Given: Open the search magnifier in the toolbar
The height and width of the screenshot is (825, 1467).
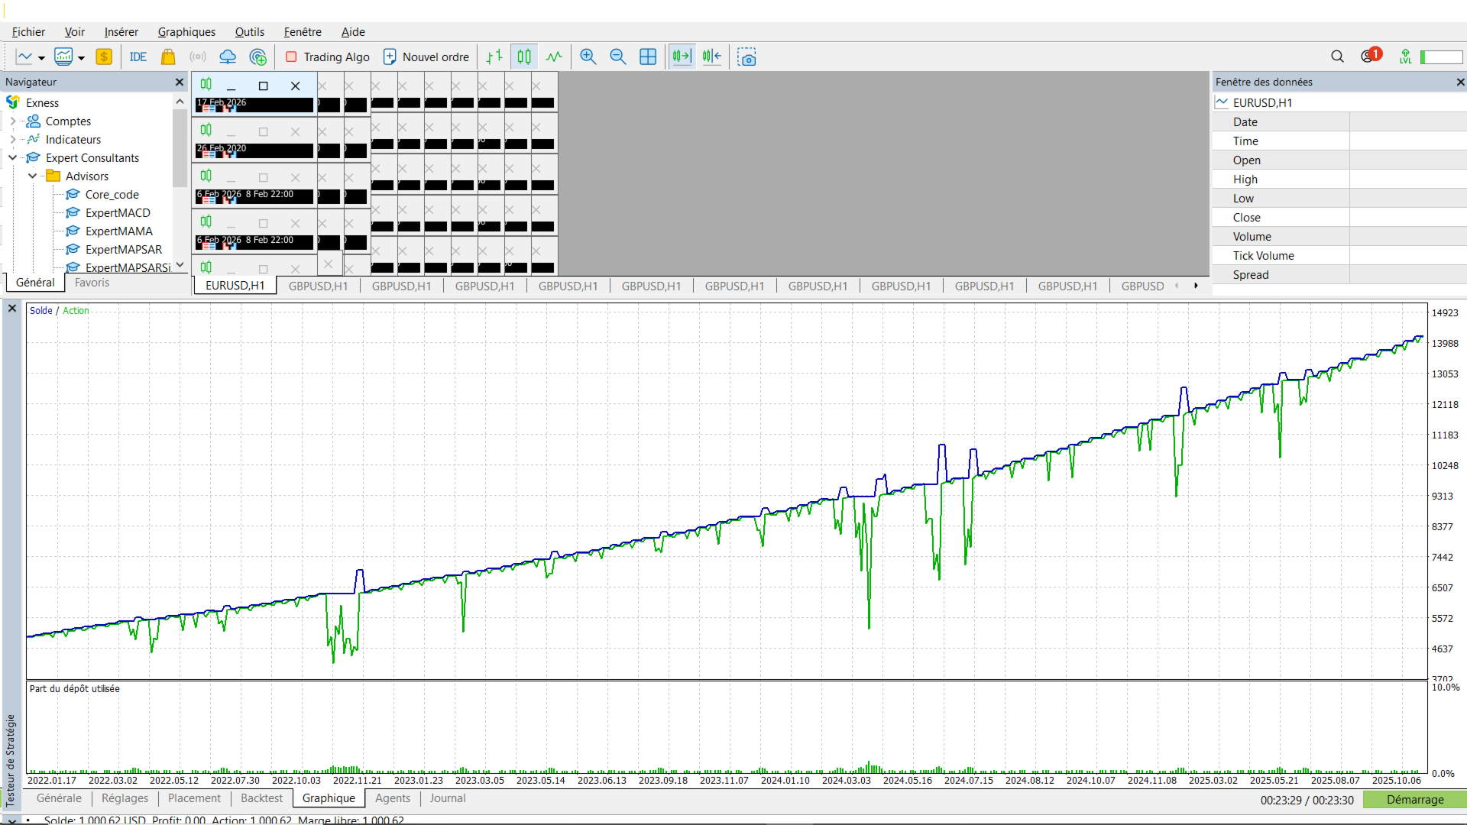Looking at the screenshot, I should (1337, 57).
